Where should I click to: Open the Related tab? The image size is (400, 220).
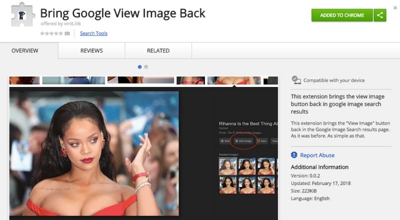158,50
